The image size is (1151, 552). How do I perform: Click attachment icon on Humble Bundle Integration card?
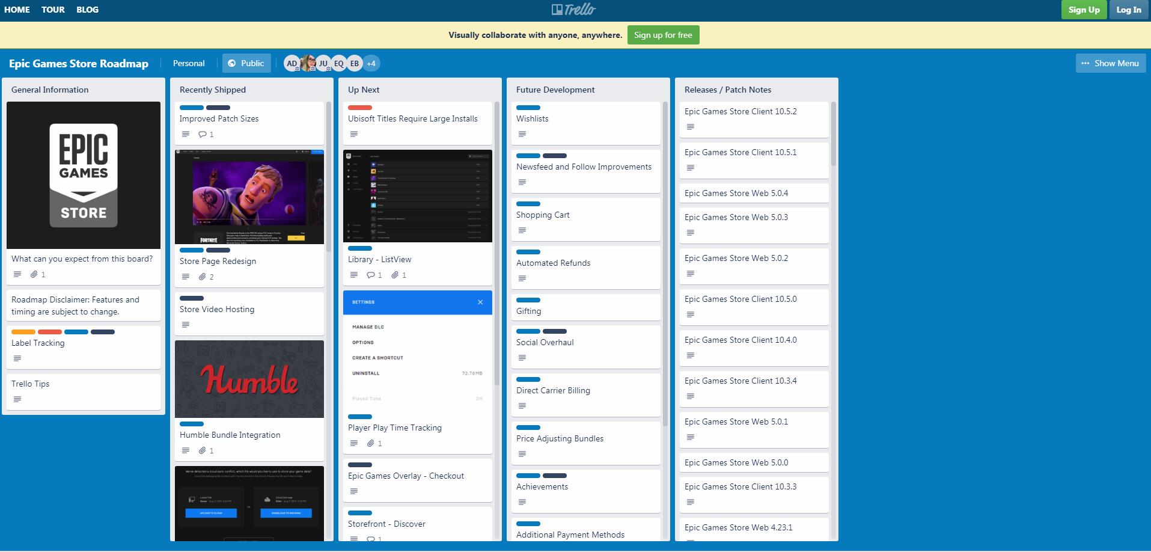pos(203,450)
